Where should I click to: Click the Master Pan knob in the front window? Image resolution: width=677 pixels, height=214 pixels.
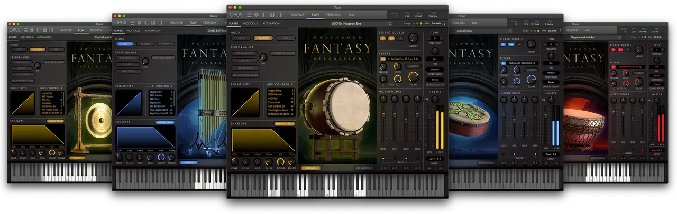click(435, 99)
